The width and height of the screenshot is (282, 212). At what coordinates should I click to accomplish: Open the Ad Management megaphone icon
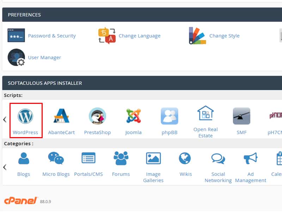[251, 158]
